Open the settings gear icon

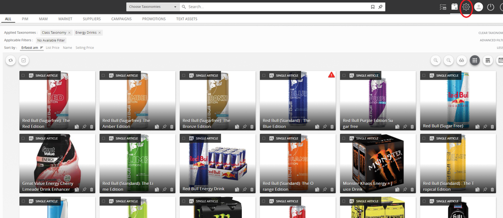point(466,7)
